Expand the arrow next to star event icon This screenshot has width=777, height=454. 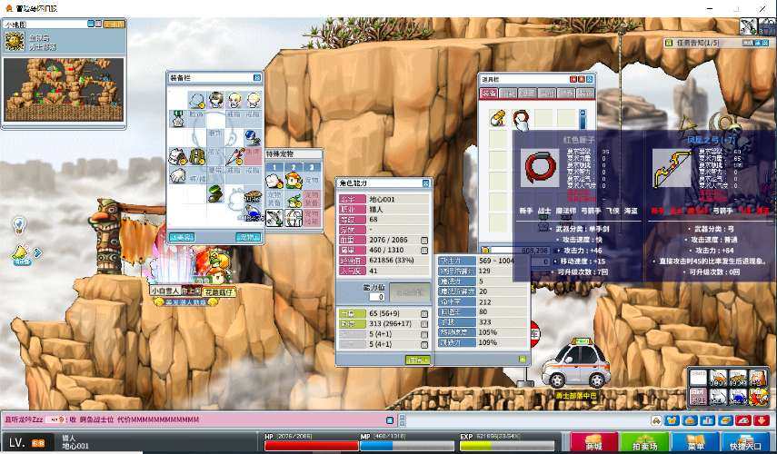[x=37, y=253]
